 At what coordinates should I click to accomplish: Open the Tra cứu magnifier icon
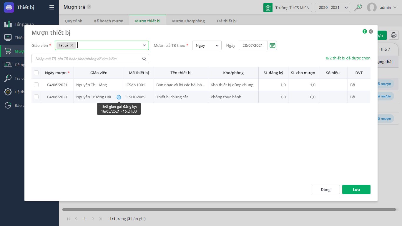point(8,78)
